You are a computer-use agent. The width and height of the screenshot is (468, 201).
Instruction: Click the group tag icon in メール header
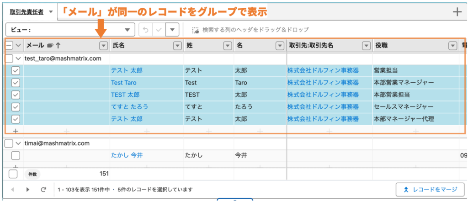pos(50,45)
